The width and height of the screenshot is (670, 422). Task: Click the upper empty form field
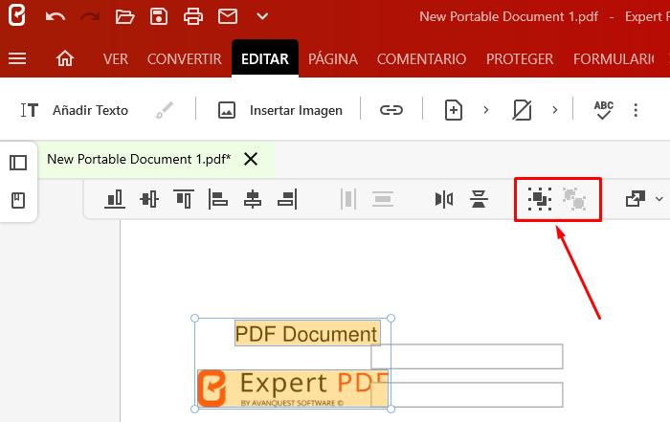point(467,356)
